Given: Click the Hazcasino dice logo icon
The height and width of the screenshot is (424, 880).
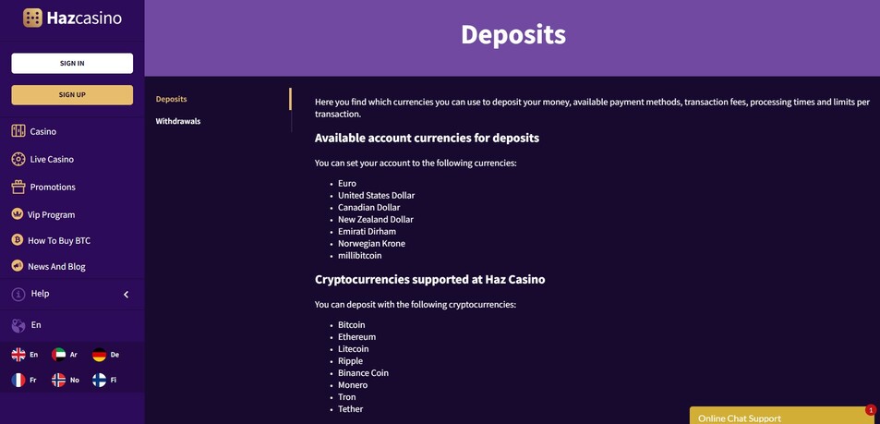Looking at the screenshot, I should 32,18.
